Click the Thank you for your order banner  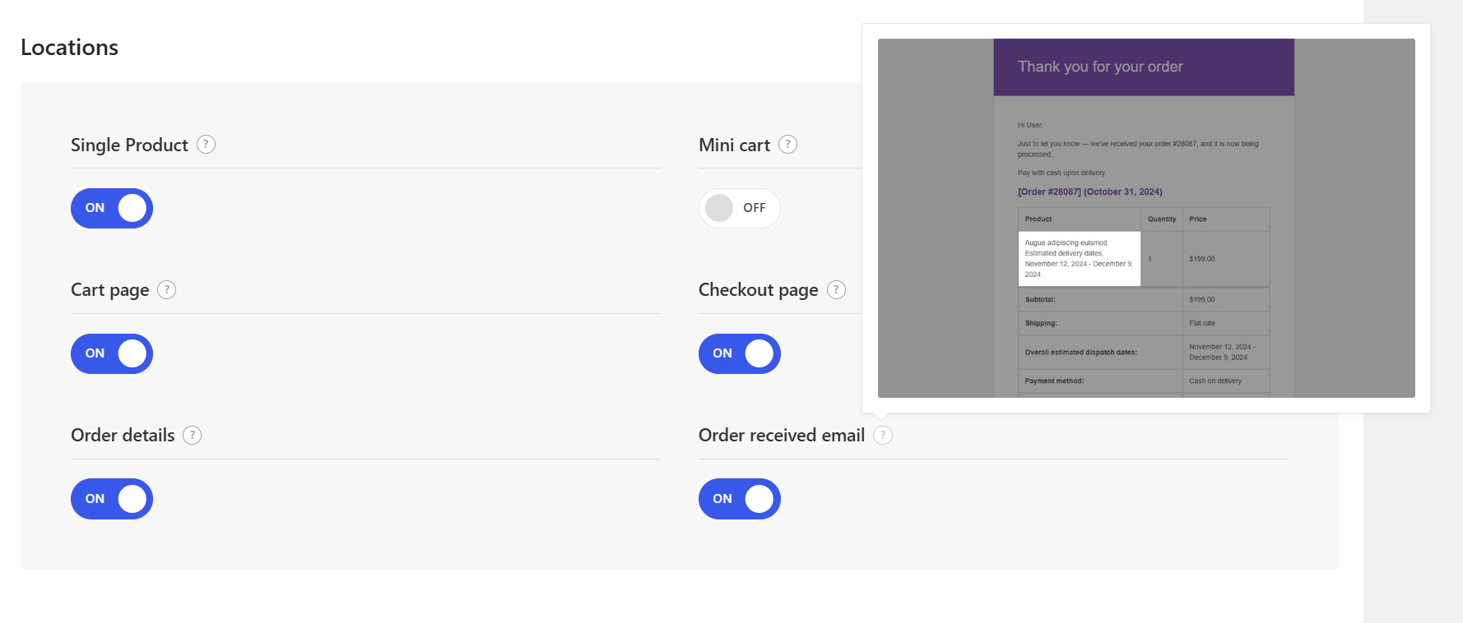tap(1144, 67)
